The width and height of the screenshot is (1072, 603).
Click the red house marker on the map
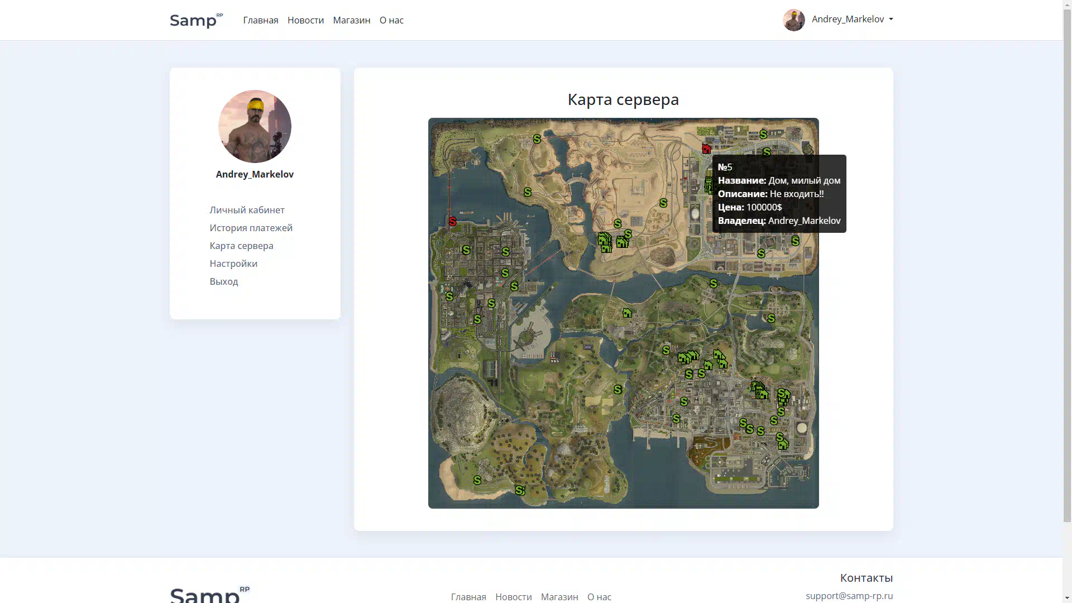coord(706,149)
